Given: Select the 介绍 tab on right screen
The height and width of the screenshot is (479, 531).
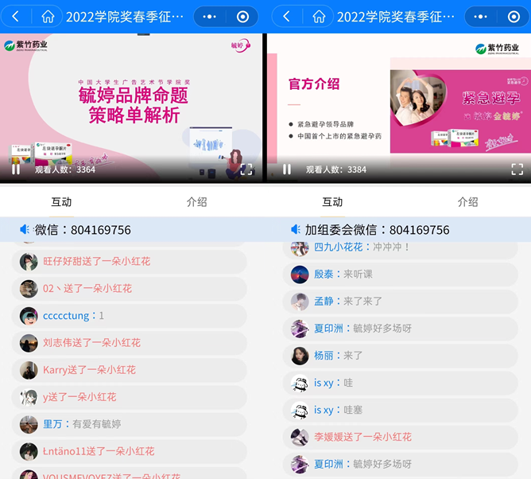Looking at the screenshot, I should tap(467, 202).
